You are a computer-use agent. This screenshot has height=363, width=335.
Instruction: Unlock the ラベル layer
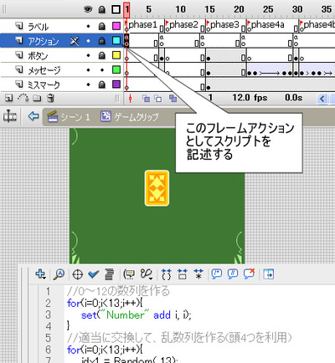tap(102, 27)
